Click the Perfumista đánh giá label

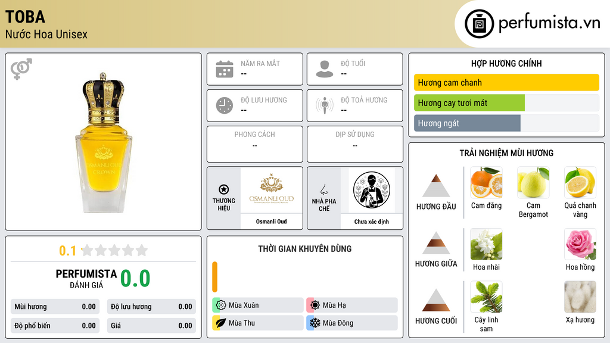(86, 279)
